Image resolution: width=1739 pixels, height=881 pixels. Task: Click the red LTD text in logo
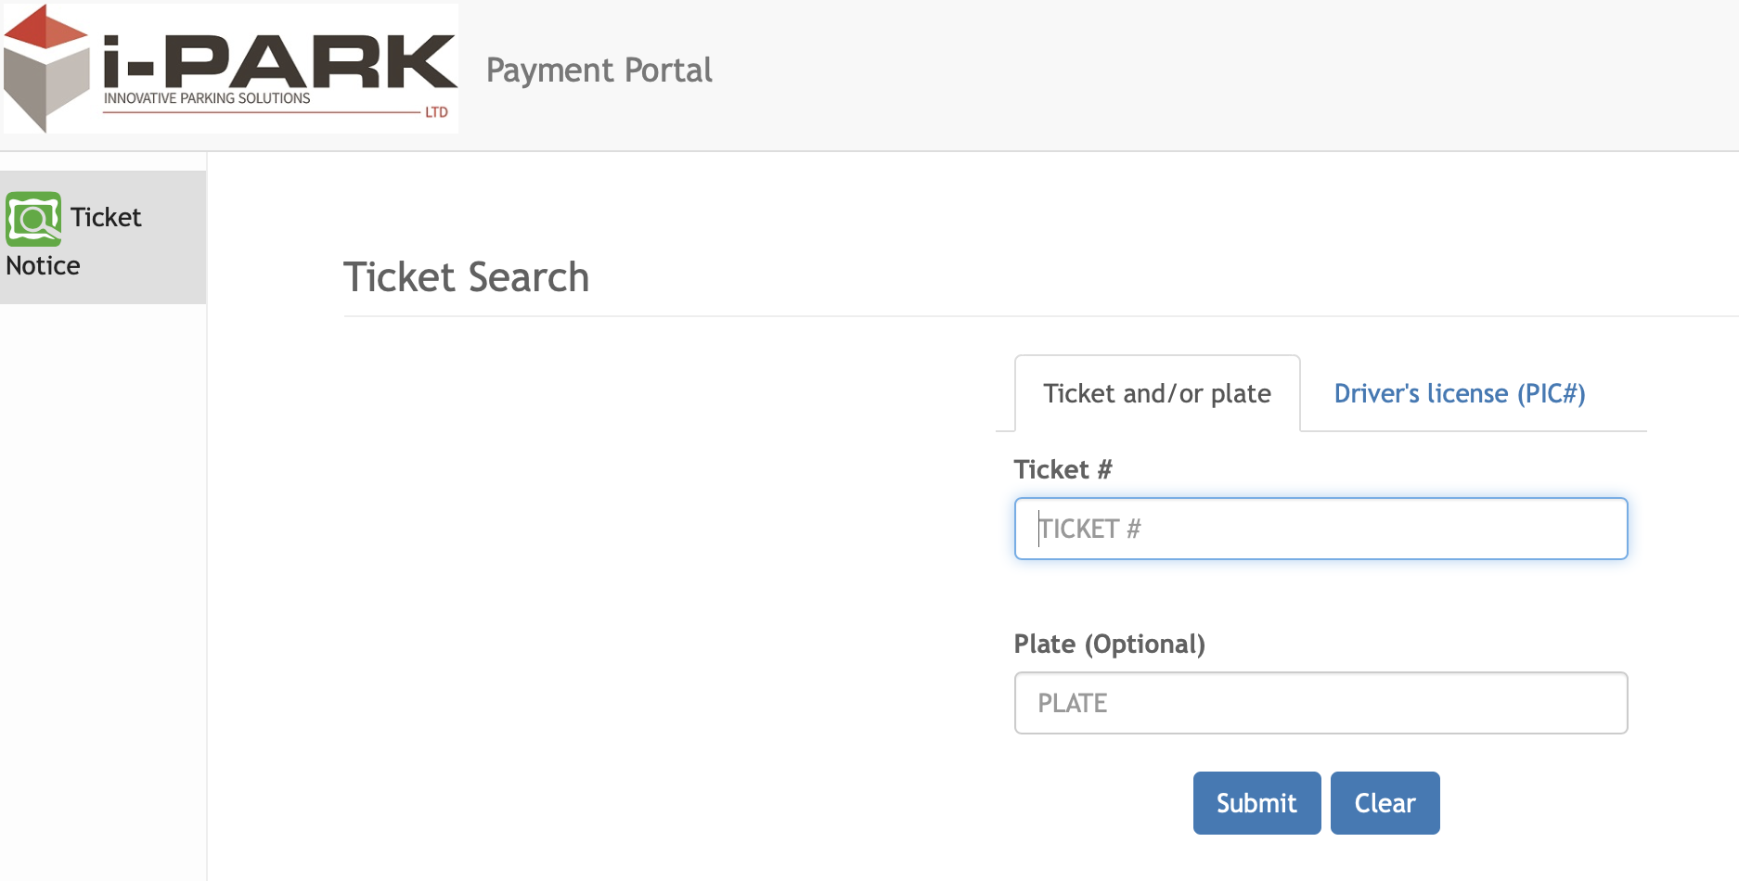click(x=436, y=112)
